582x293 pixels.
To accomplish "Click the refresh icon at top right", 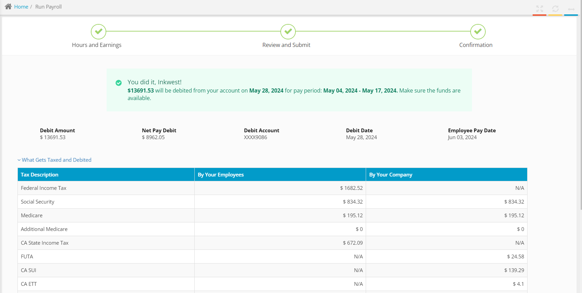I will (555, 9).
